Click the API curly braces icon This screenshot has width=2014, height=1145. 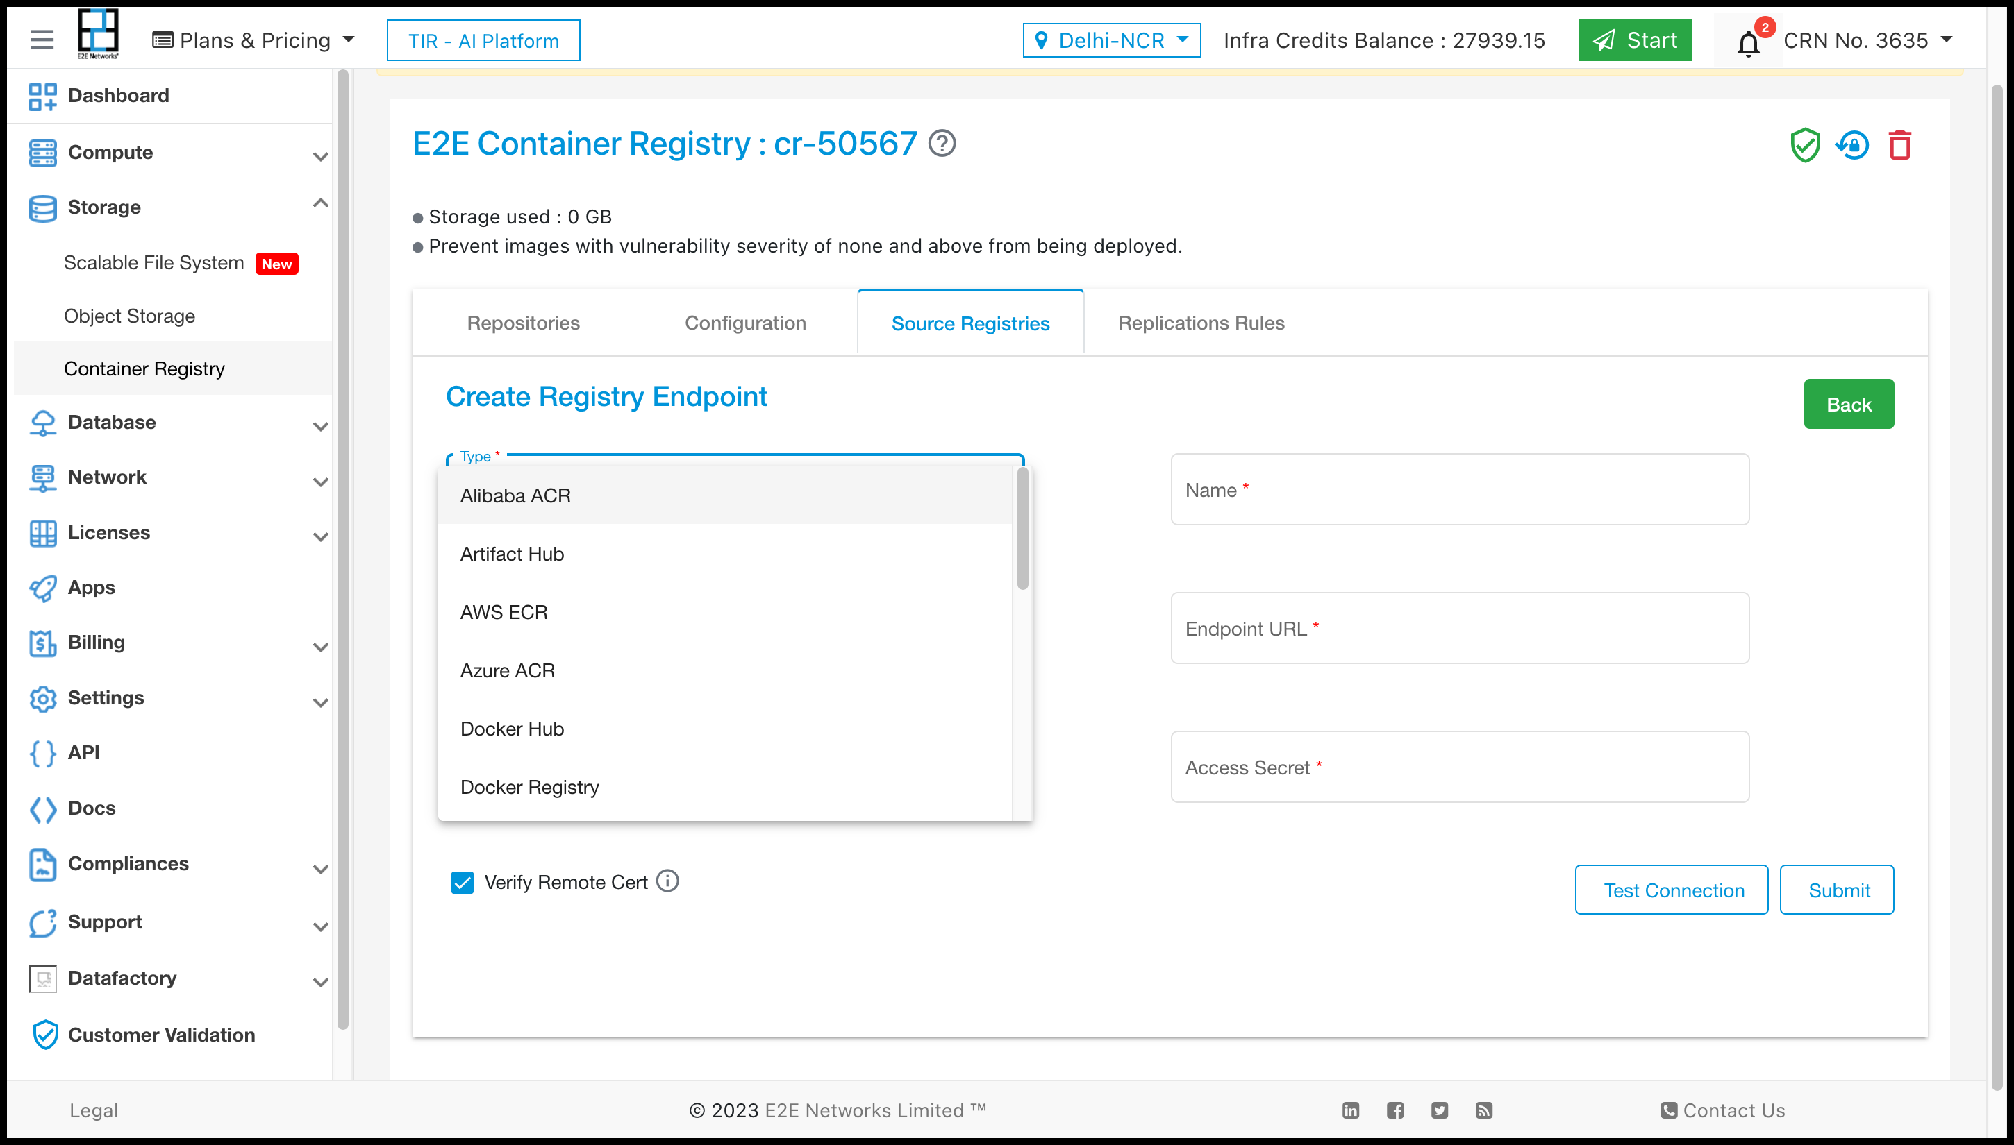click(x=42, y=754)
